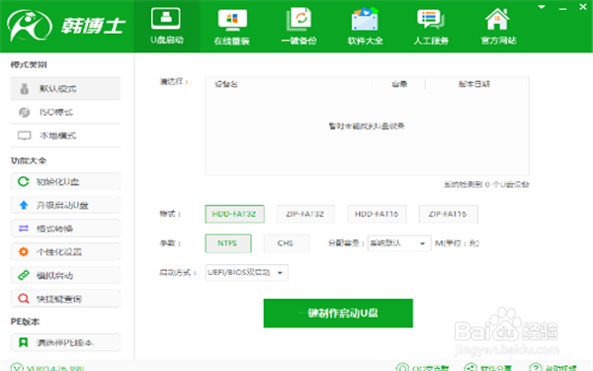
Task: Open the 在线重装 Windows monitor icon
Action: (232, 20)
